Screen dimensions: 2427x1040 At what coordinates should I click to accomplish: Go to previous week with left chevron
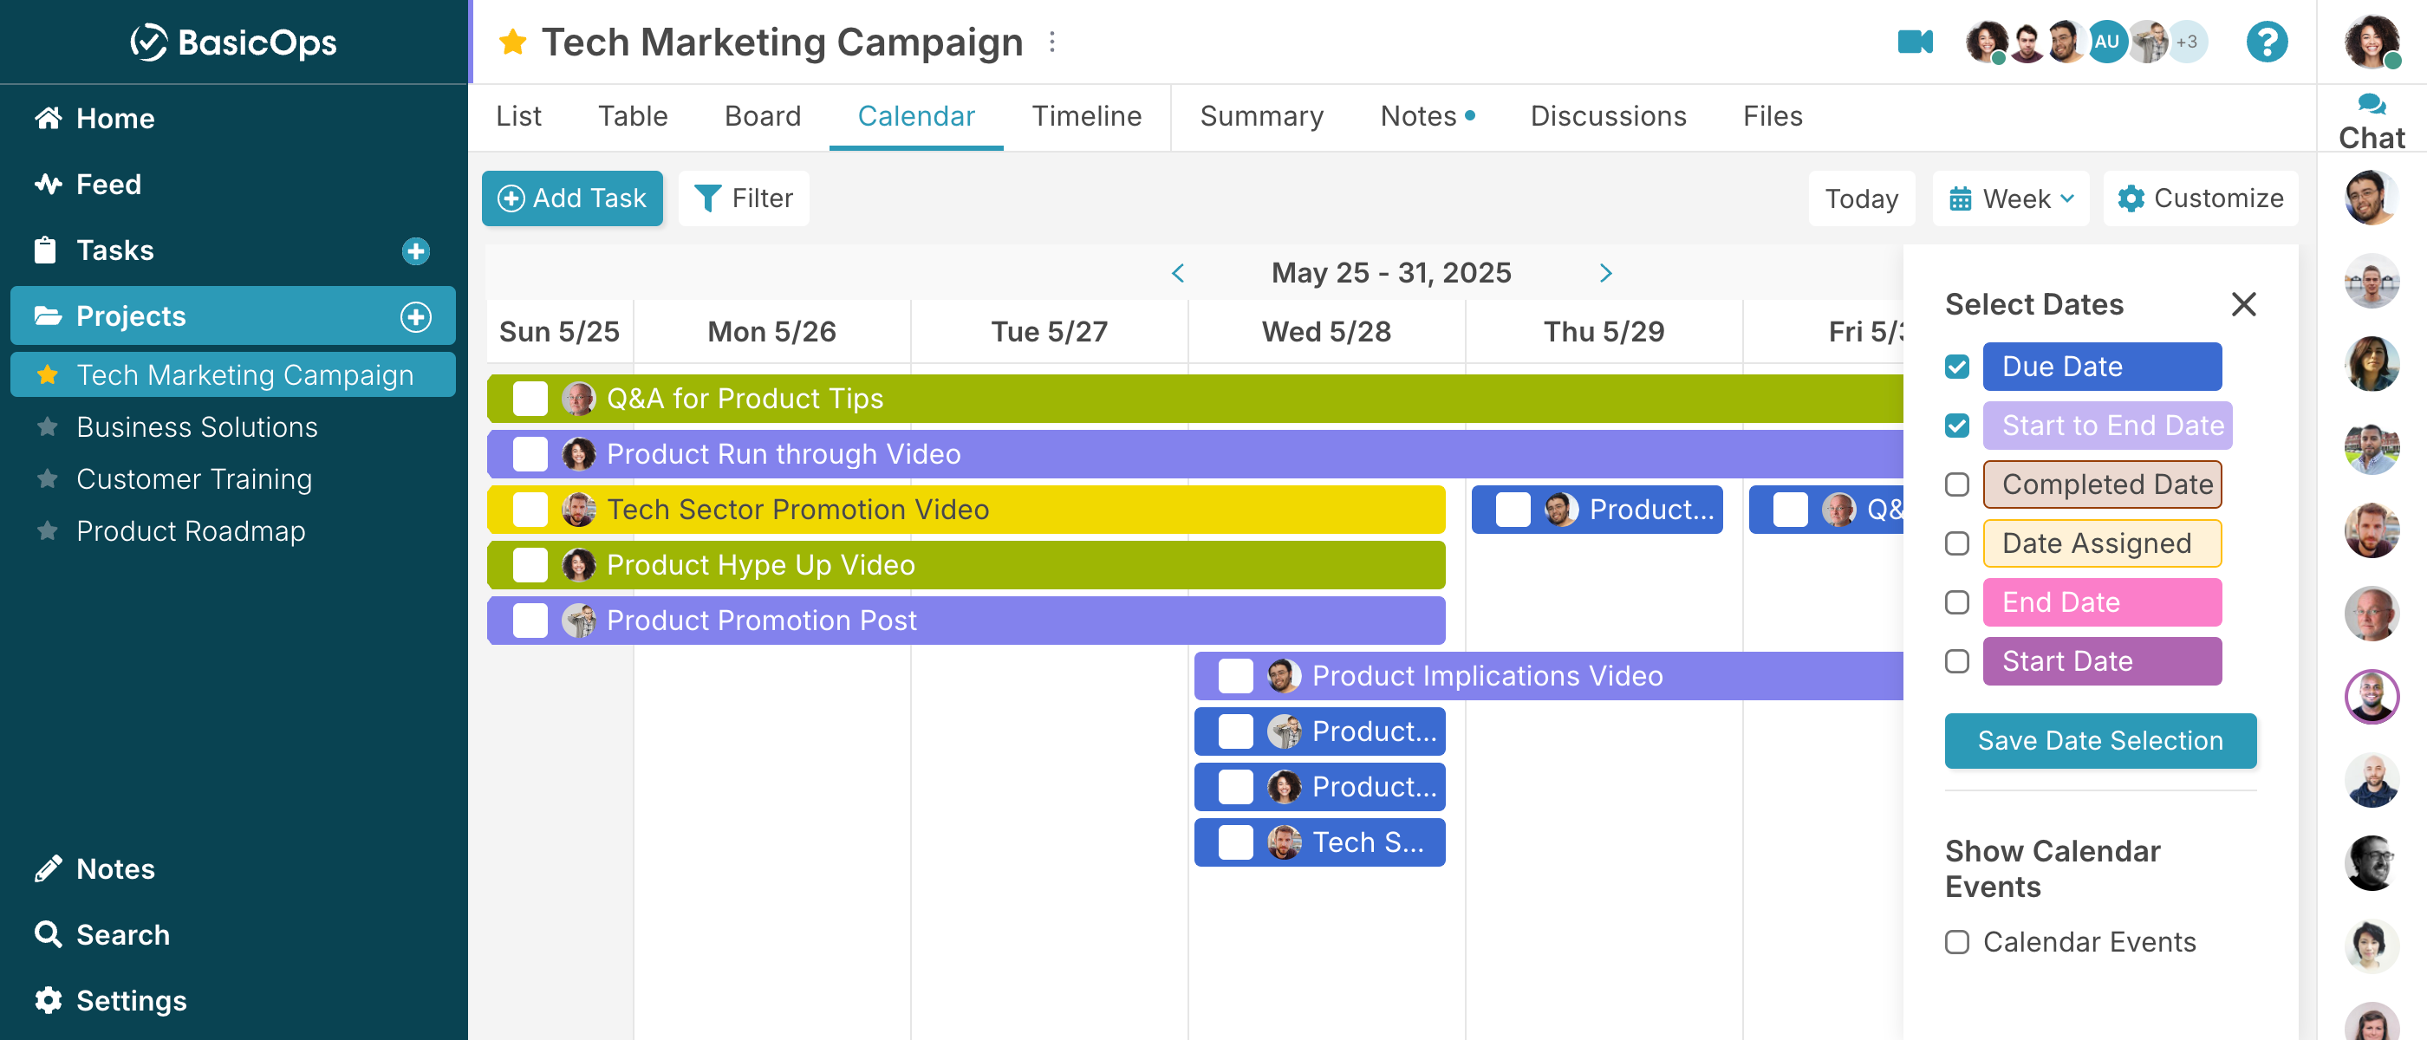pyautogui.click(x=1178, y=273)
